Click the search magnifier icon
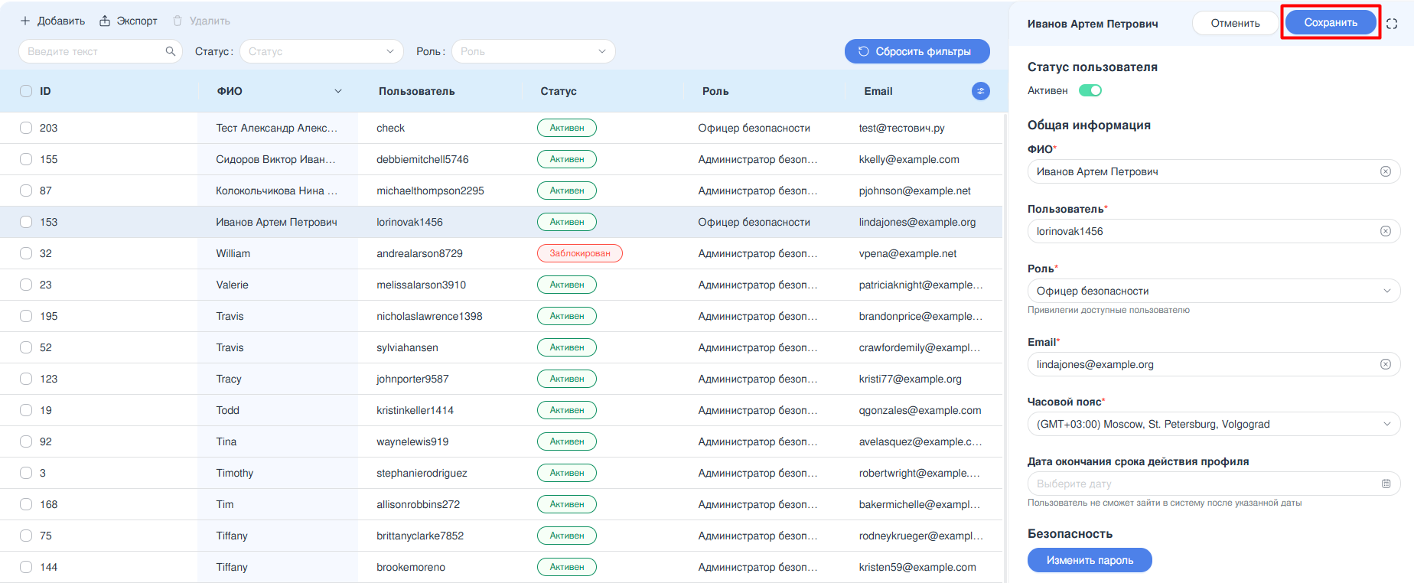The image size is (1414, 583). (x=170, y=51)
